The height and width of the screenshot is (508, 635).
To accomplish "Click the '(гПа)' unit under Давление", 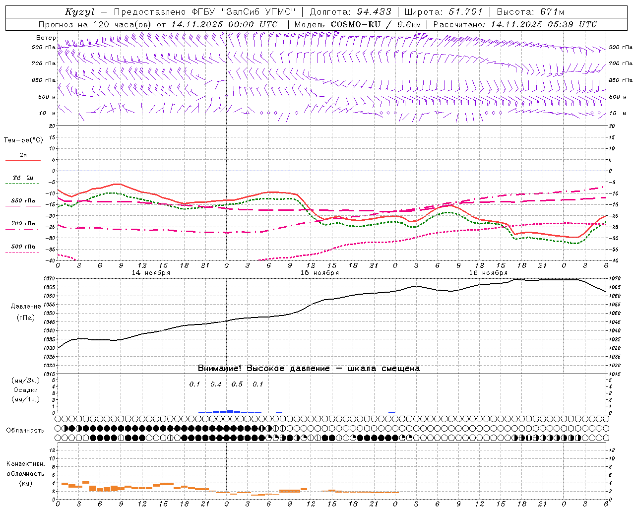I will coord(26,318).
